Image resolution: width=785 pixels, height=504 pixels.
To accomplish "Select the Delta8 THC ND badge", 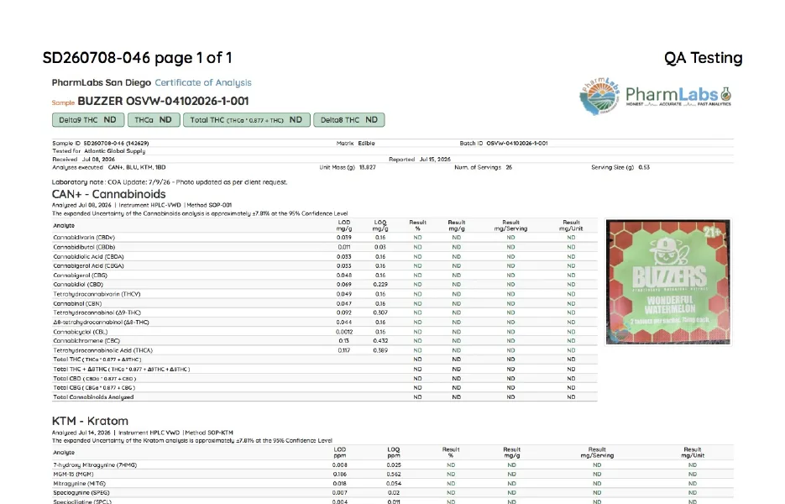I will (x=349, y=120).
